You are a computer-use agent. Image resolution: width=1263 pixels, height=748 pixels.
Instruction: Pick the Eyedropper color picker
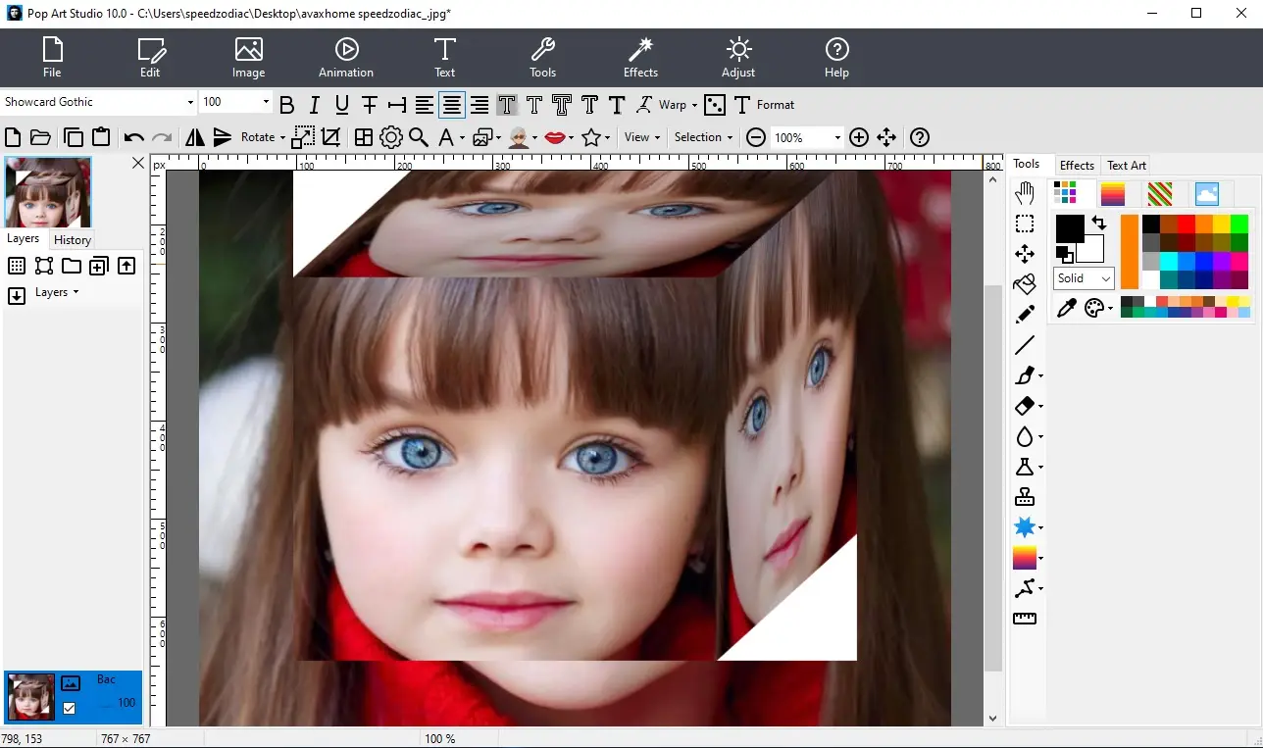pos(1066,308)
